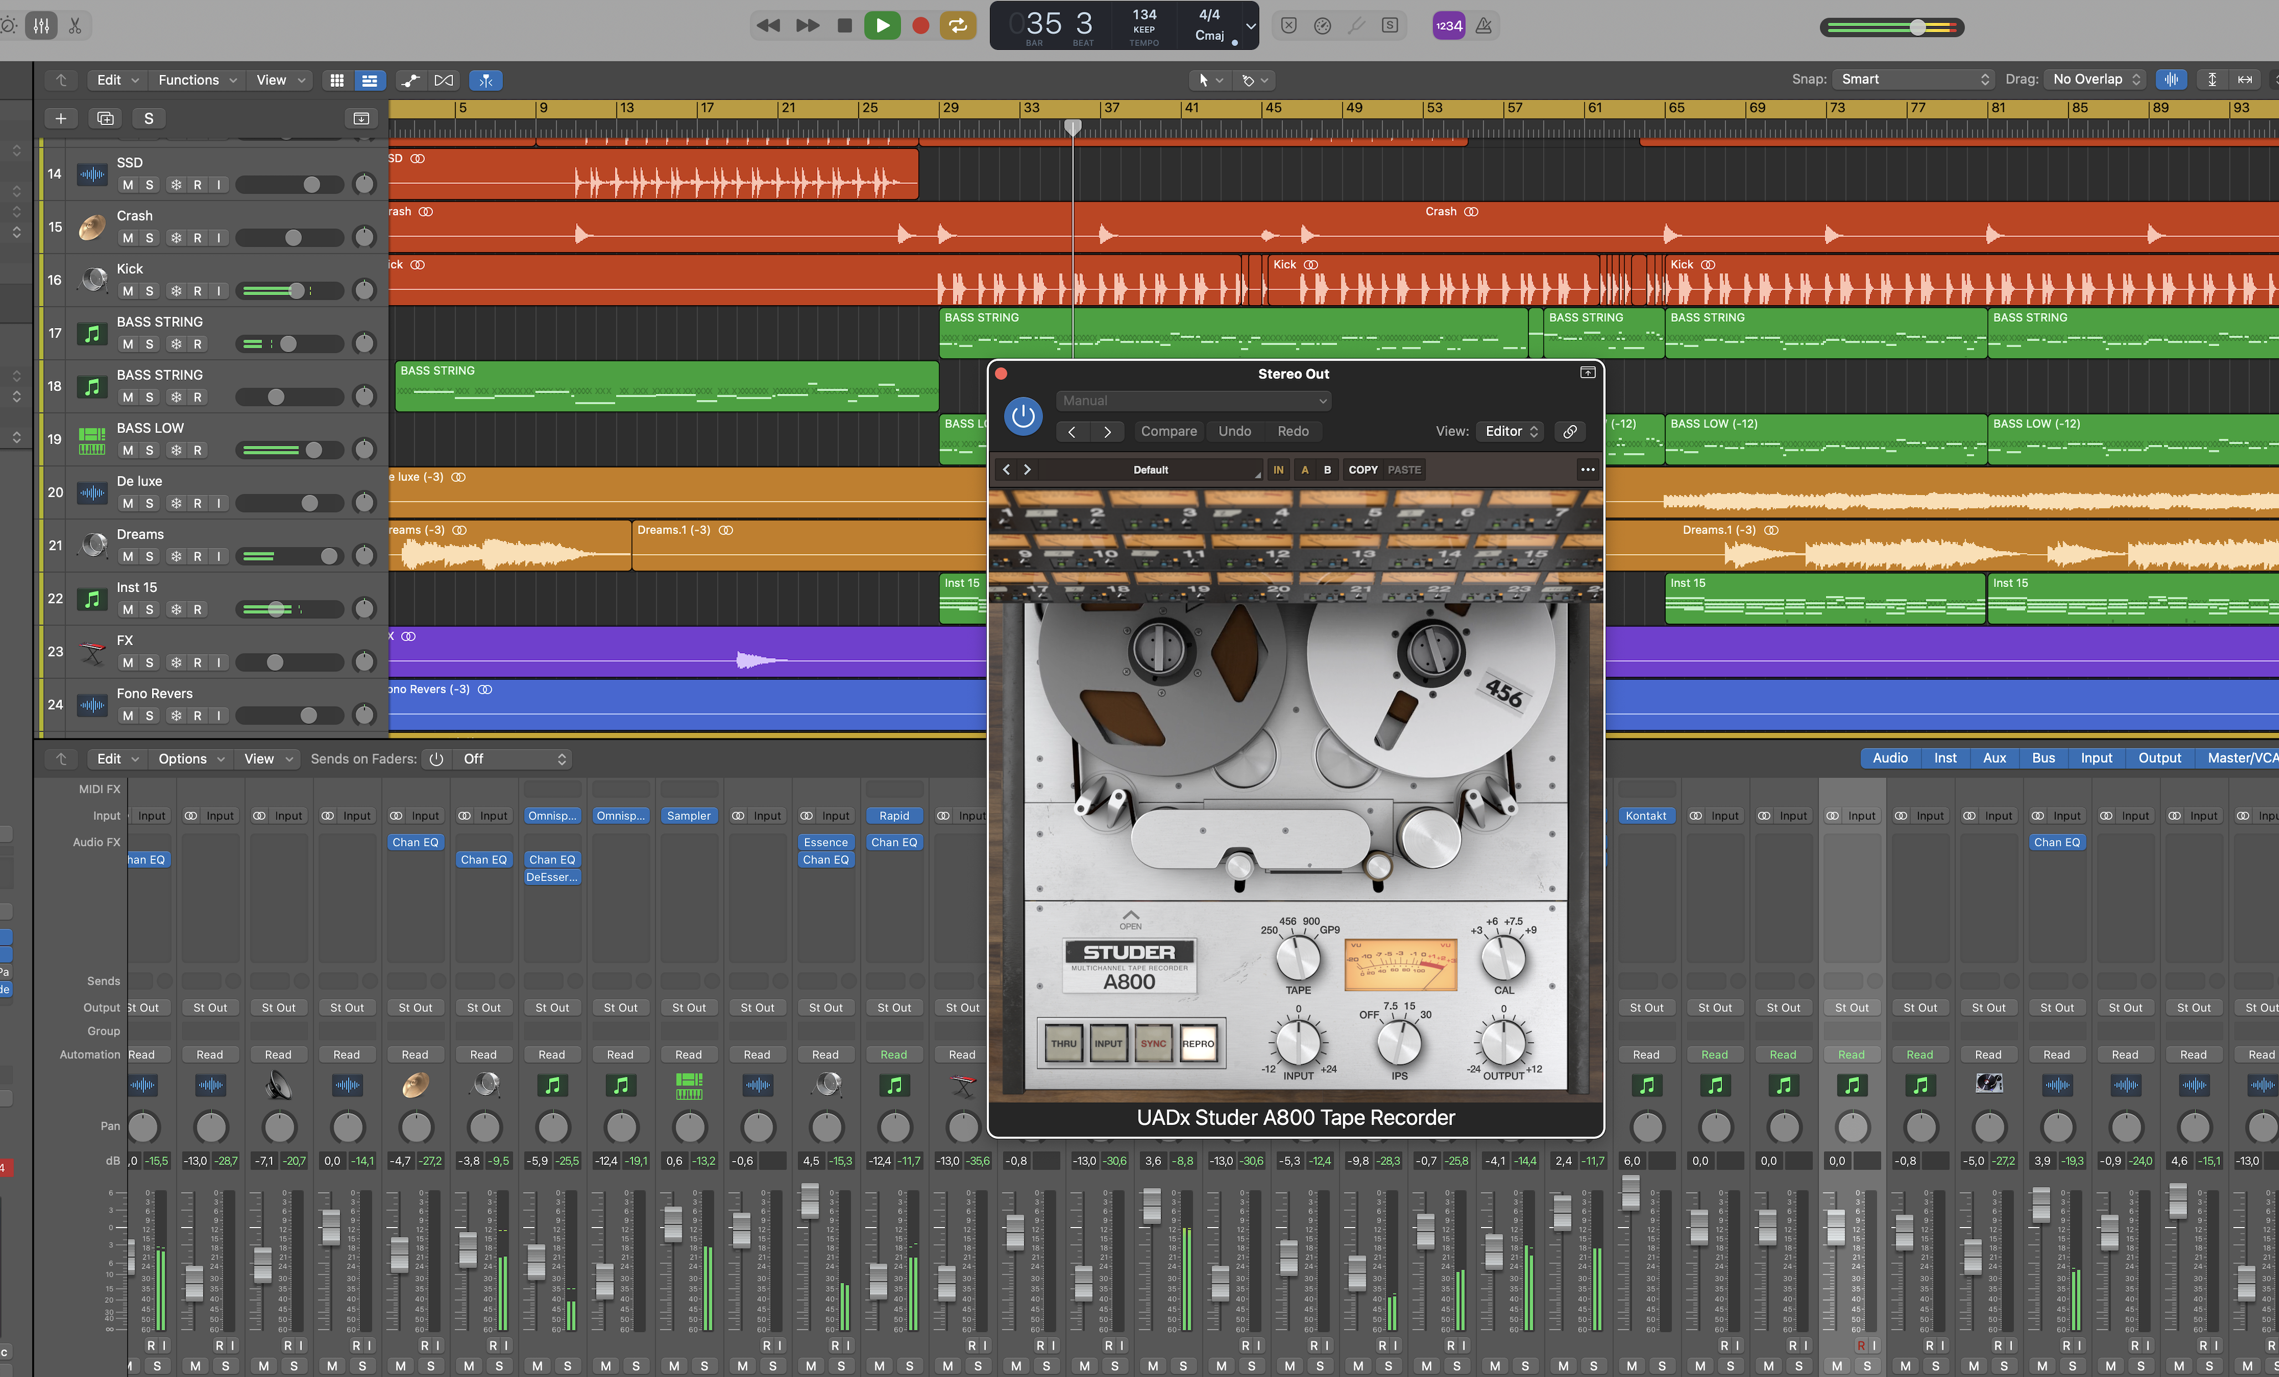
Task: Toggle the Catch playhead button
Action: tap(485, 80)
